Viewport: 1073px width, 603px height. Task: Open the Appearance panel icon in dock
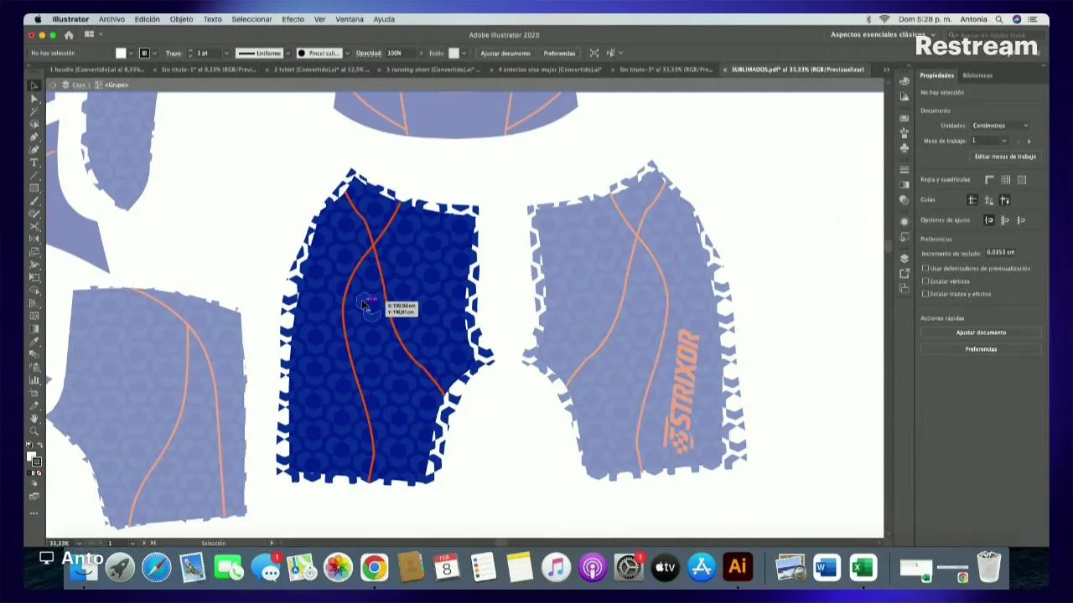point(905,221)
